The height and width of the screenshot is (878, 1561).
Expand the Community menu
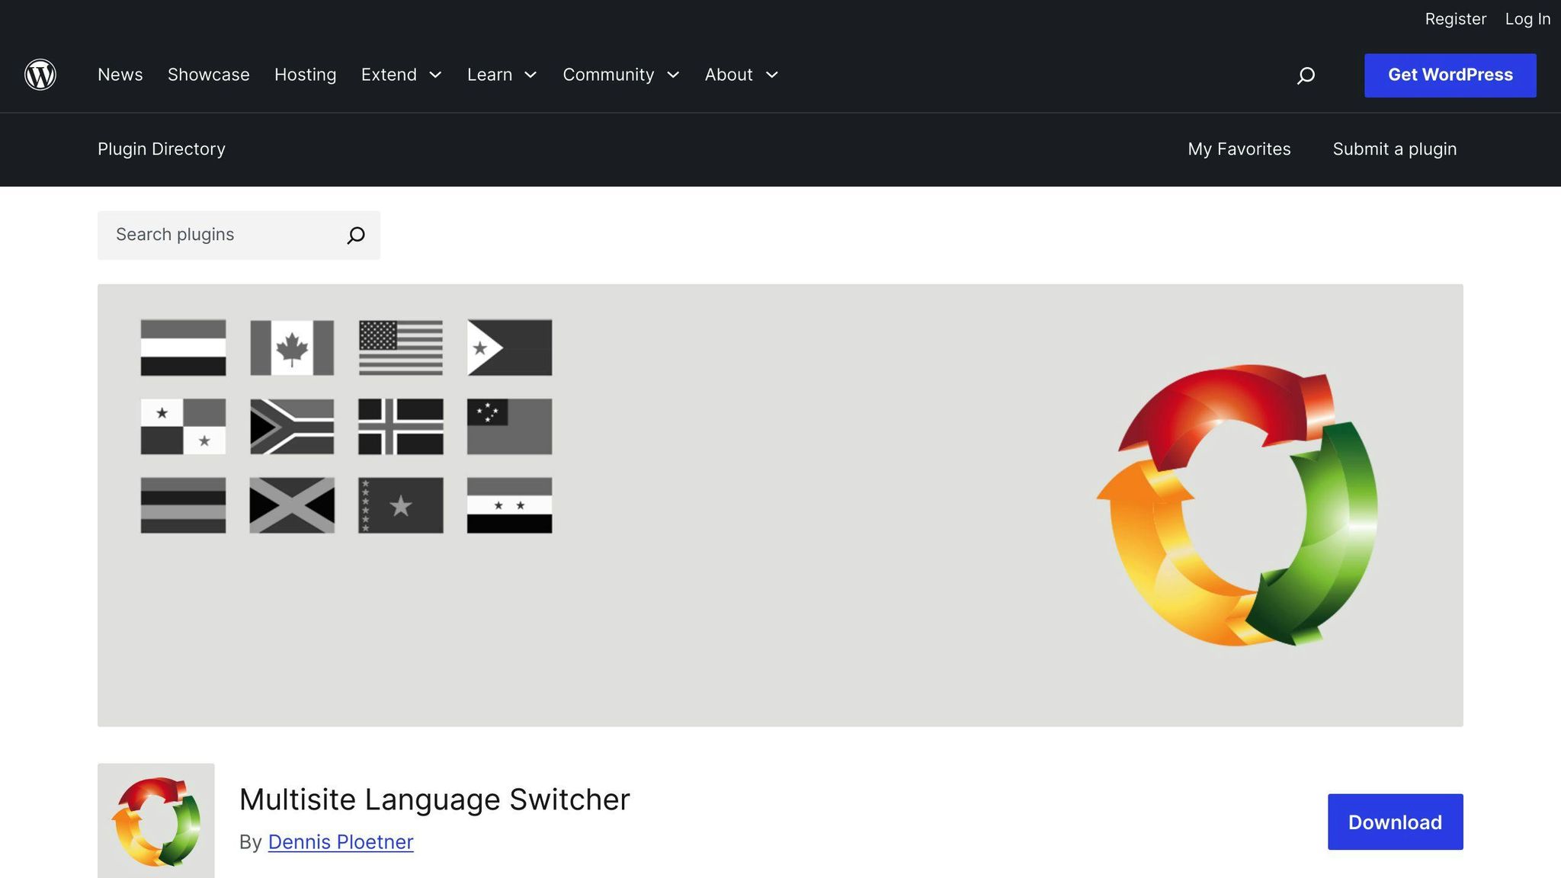[x=621, y=75]
